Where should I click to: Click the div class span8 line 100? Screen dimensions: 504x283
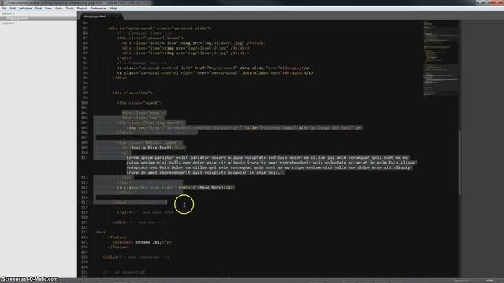(139, 103)
